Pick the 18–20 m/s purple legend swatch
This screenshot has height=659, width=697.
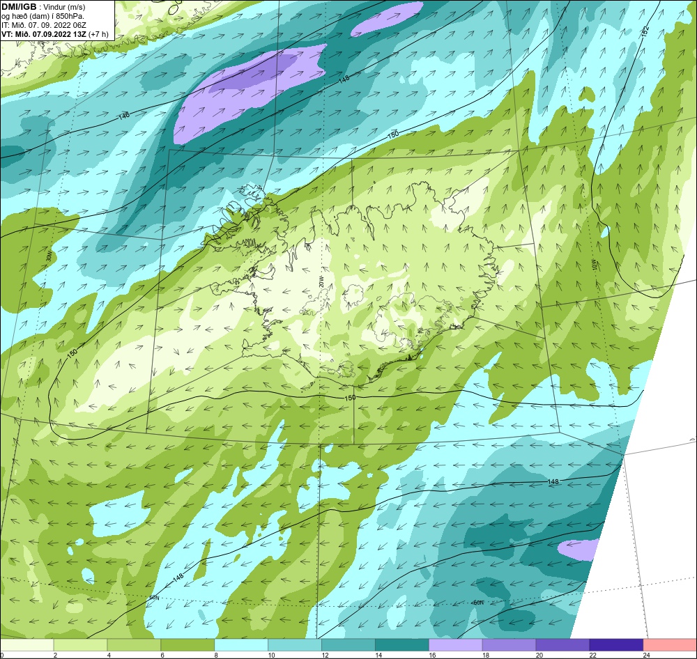(x=509, y=645)
